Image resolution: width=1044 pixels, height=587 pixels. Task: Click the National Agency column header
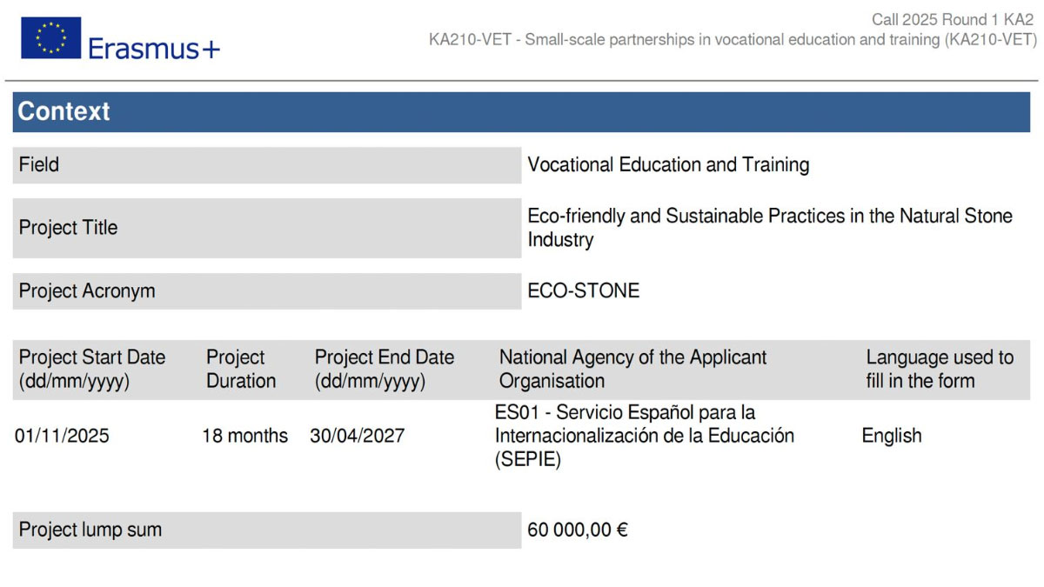pyautogui.click(x=633, y=369)
